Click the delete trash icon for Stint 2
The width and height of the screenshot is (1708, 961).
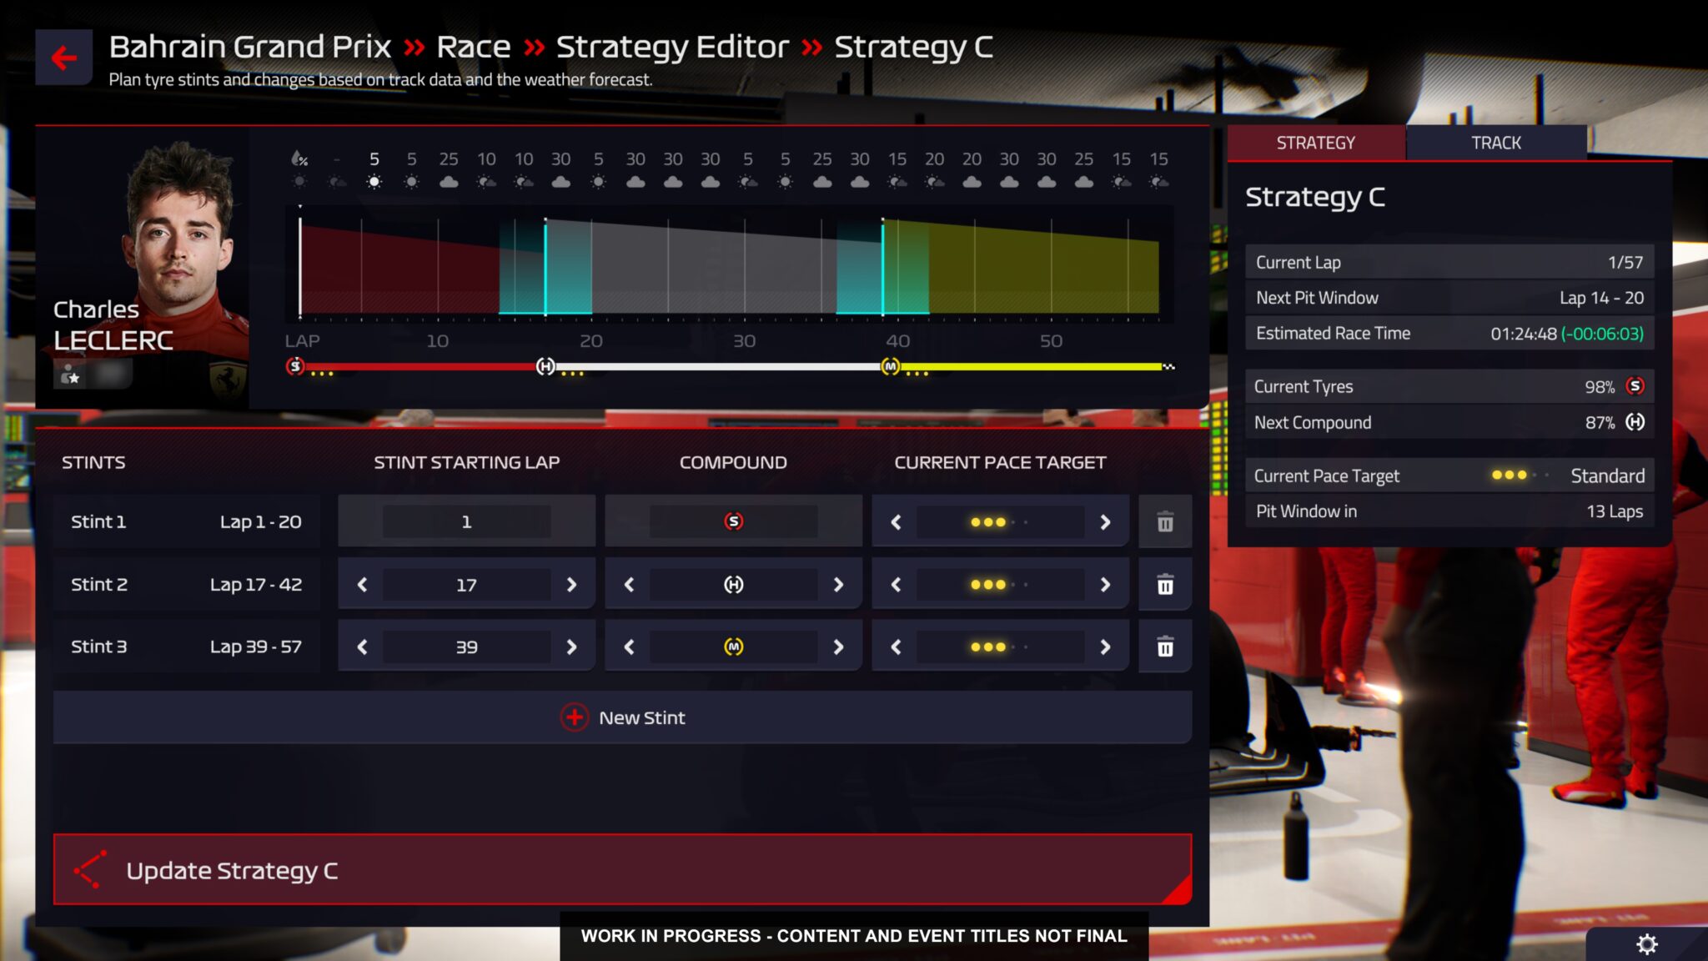click(1165, 583)
